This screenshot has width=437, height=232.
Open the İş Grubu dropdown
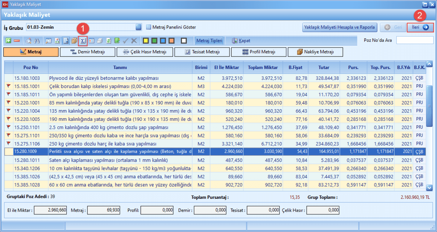click(138, 27)
